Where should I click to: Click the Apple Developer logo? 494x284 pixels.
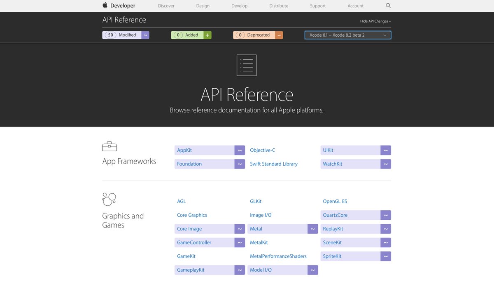(x=119, y=6)
